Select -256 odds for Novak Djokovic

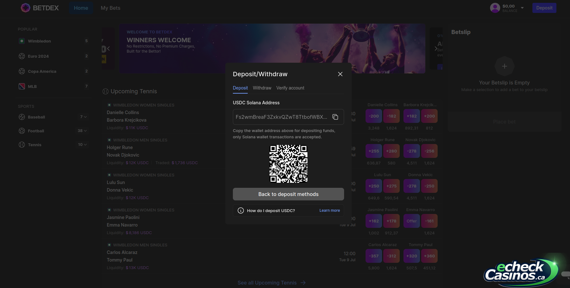429,151
